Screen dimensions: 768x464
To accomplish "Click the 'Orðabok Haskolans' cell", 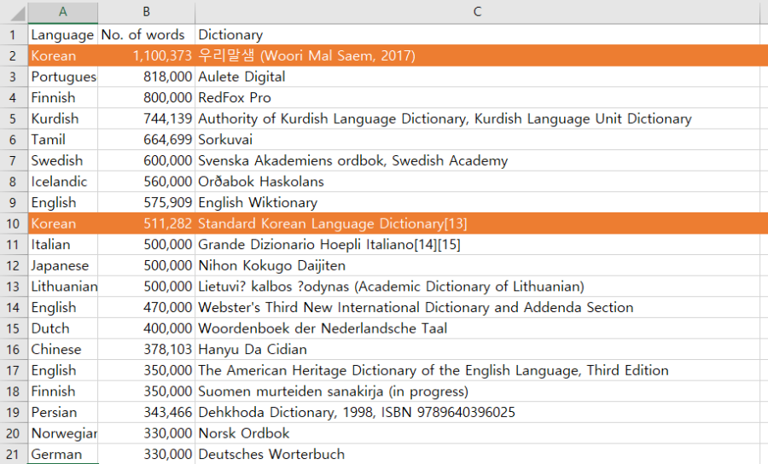I will pyautogui.click(x=477, y=182).
